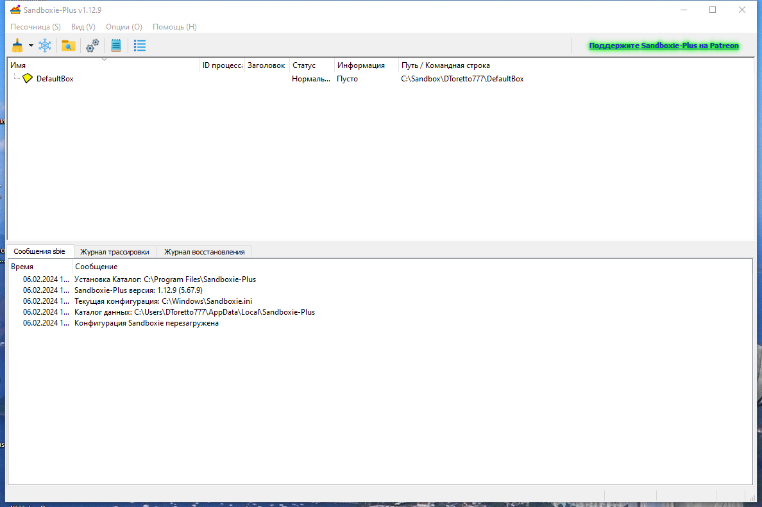This screenshot has height=507, width=762.
Task: Click the yellow DefaultBox sandbox icon
Action: click(28, 78)
